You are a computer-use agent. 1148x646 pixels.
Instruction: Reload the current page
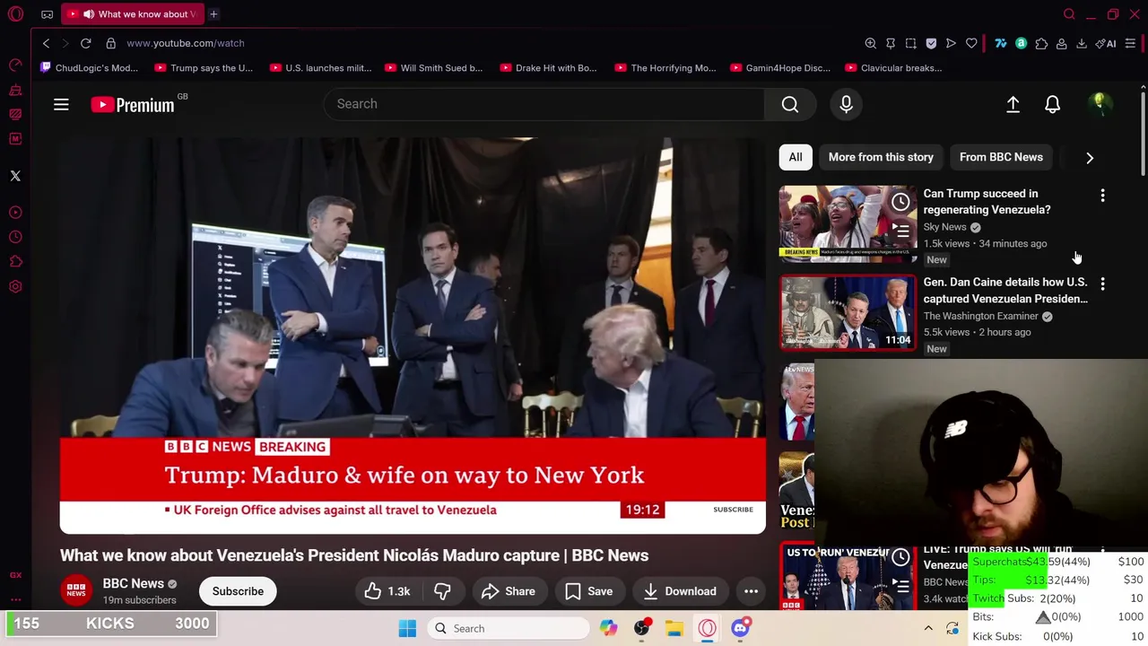point(85,43)
